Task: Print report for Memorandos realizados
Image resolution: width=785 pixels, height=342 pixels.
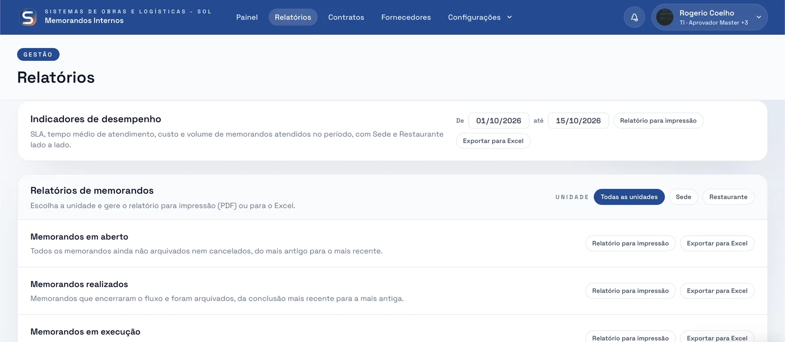Action: pyautogui.click(x=630, y=291)
